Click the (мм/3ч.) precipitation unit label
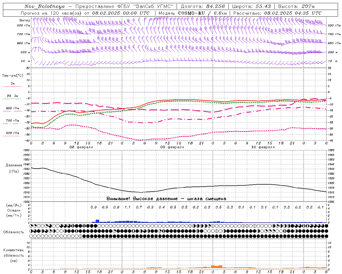 click(14, 205)
